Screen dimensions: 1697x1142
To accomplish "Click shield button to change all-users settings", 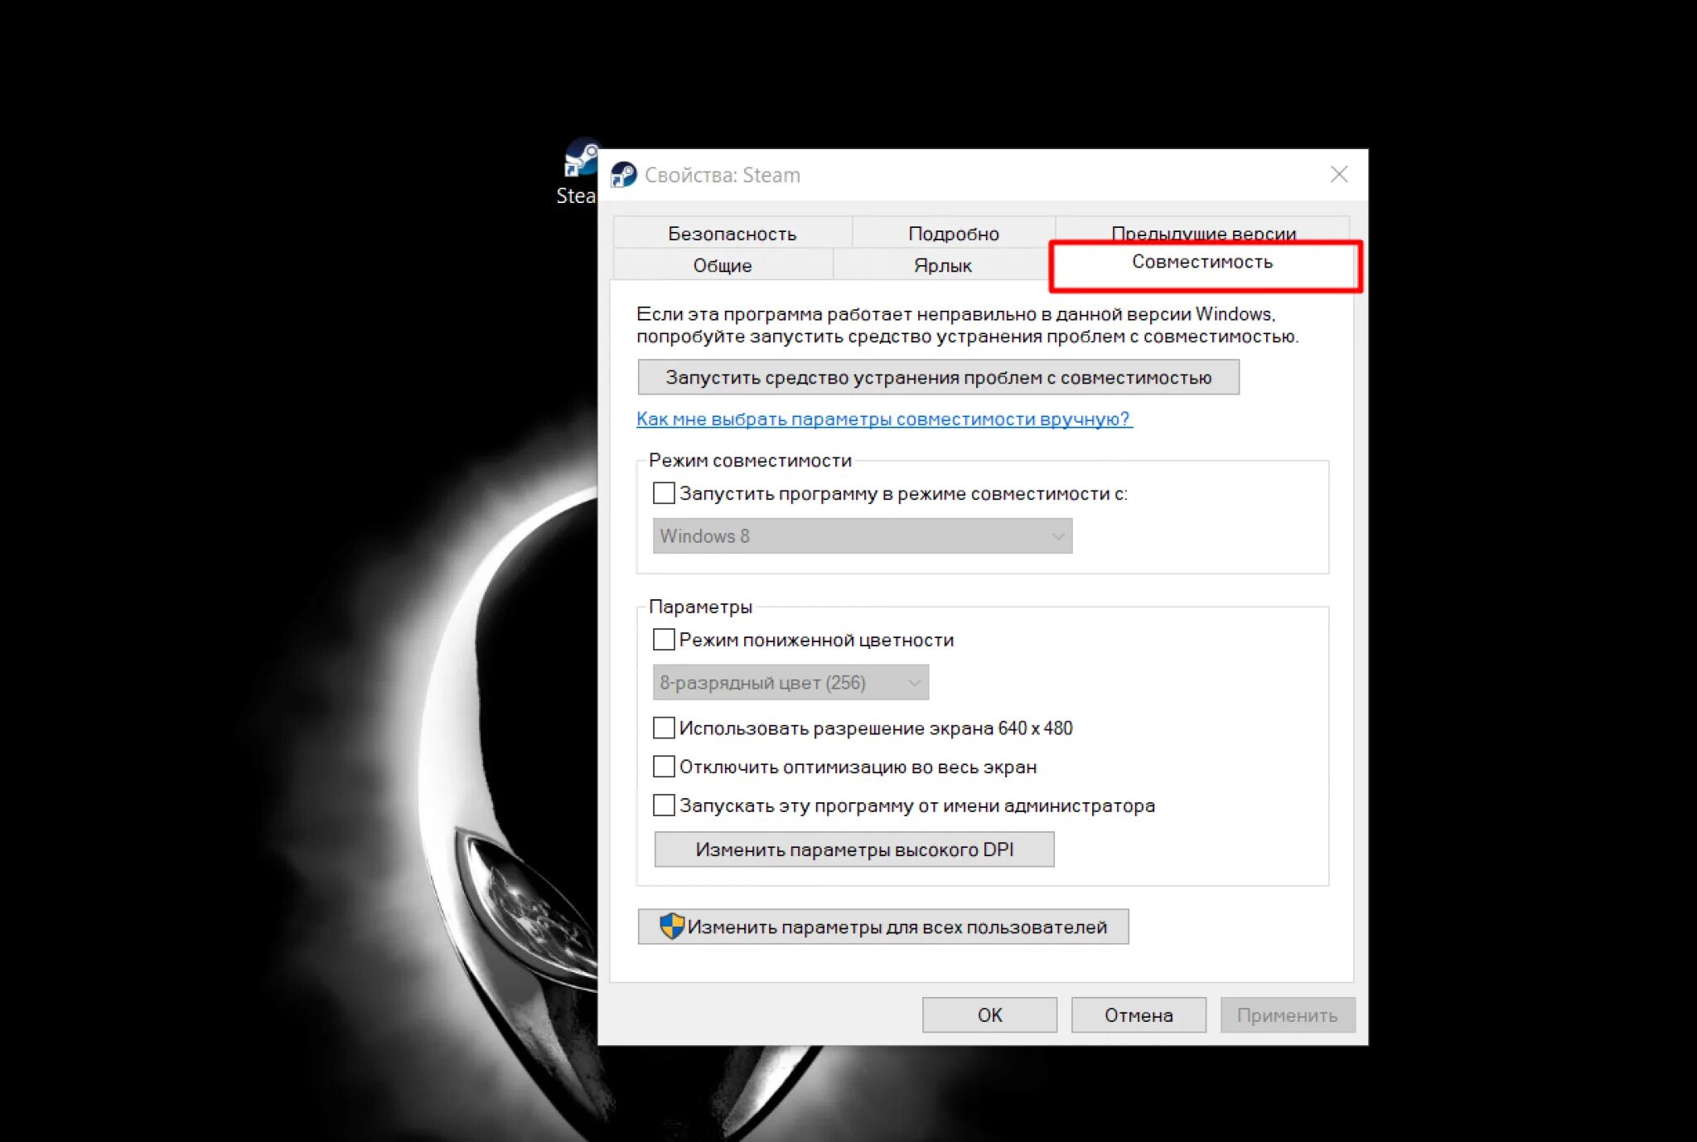I will [x=882, y=927].
